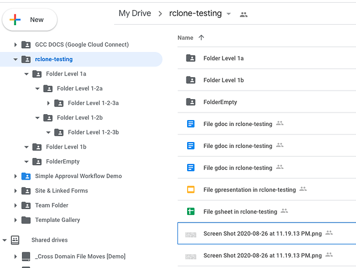Screen dimensions: 356x268
Task: Collapse Folder Level 1-2a in the tree
Action: click(x=37, y=88)
